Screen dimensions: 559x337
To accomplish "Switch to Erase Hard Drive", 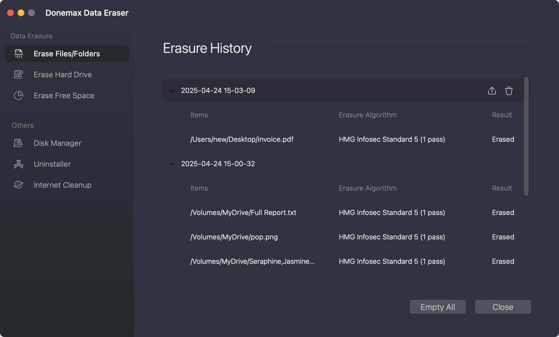I will [x=67, y=75].
